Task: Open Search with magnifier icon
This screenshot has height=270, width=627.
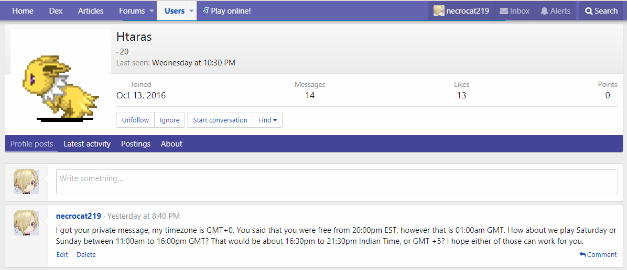Action: 589,11
